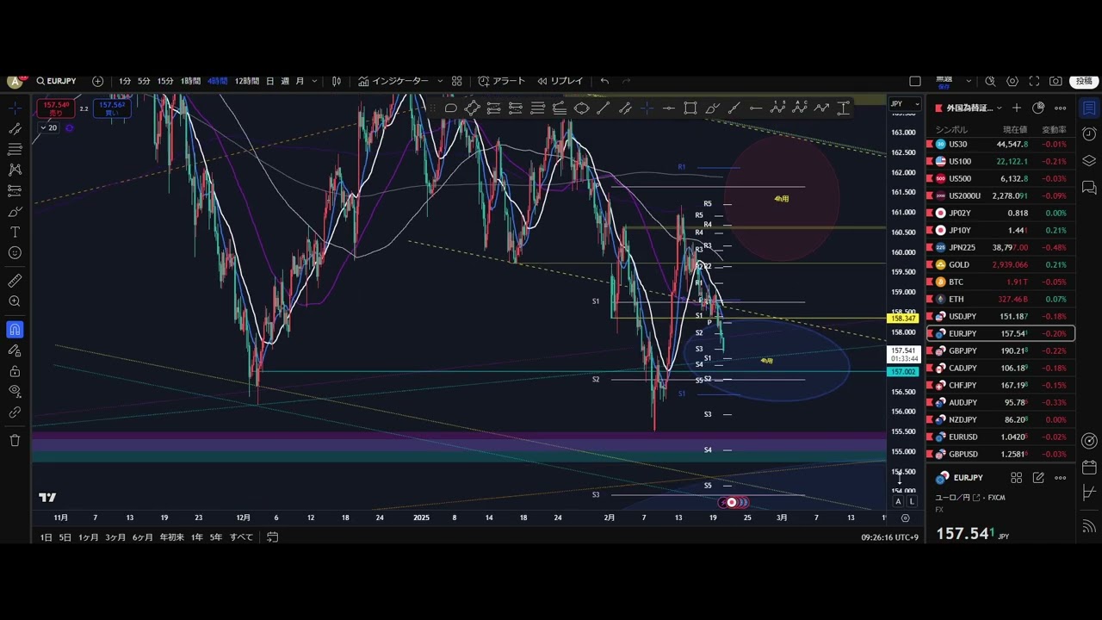Click the 投稿 publish button
The height and width of the screenshot is (620, 1102).
point(1083,81)
